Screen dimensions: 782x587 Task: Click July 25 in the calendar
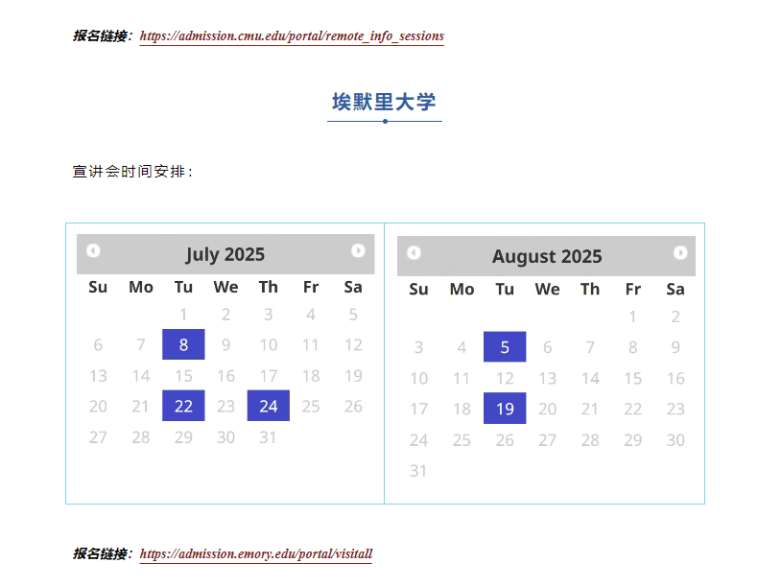pos(311,406)
